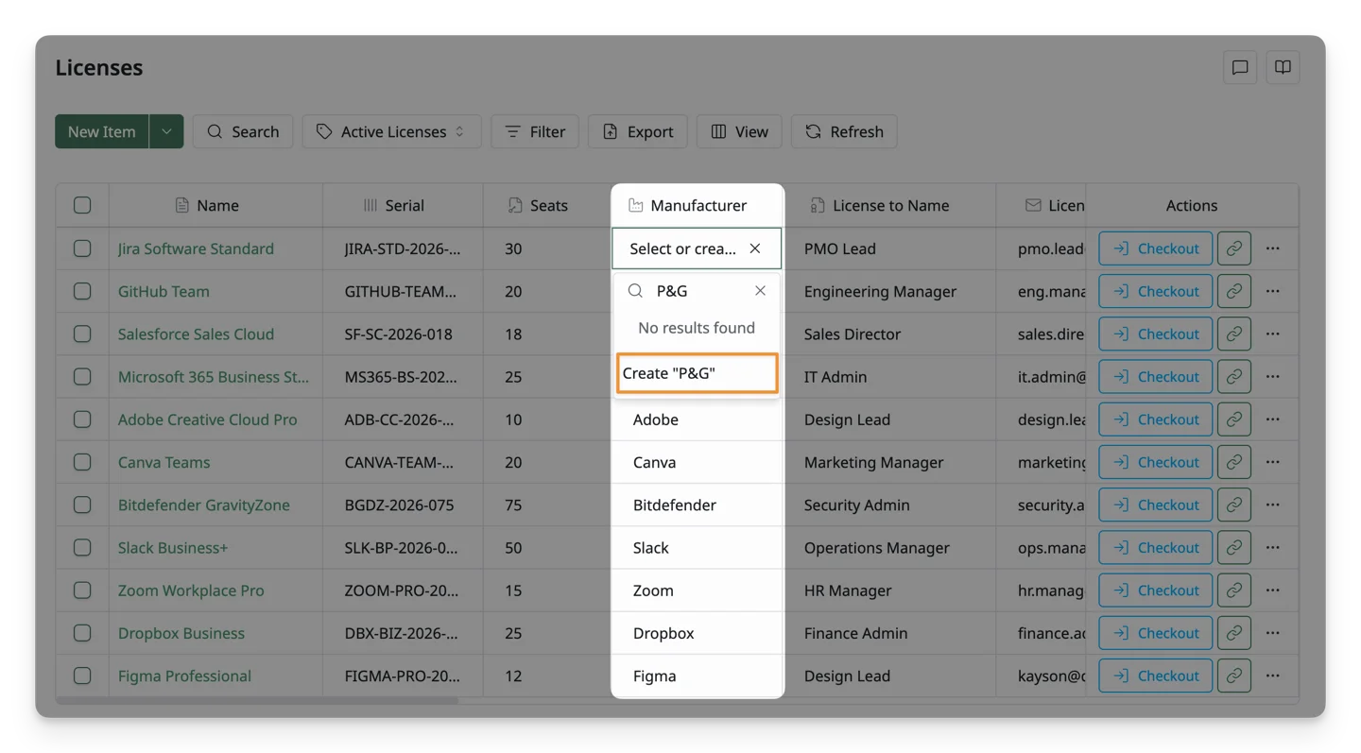Copy link for Jira Software Standard row
1361x753 pixels.
[x=1234, y=248]
